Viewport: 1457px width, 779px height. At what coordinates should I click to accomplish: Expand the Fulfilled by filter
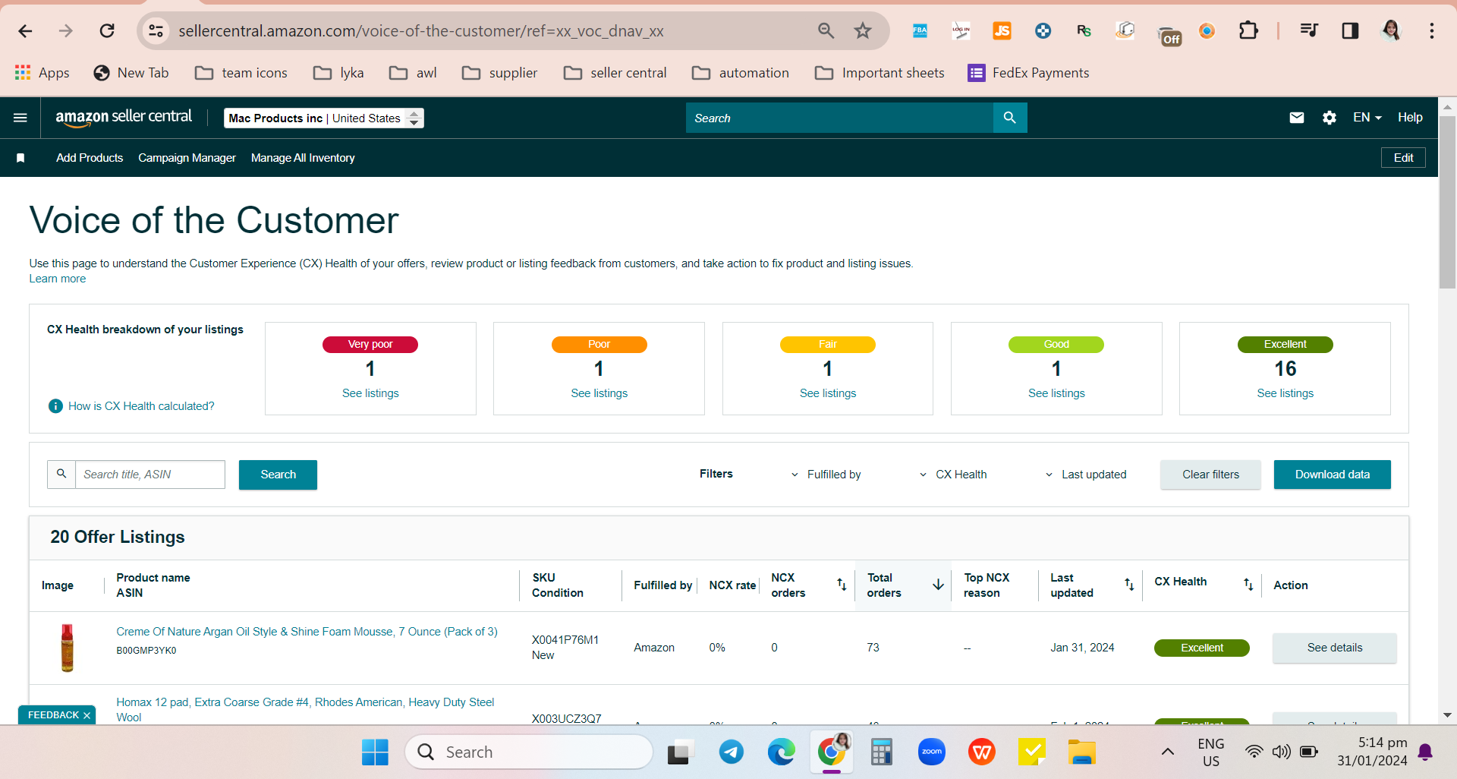tap(826, 475)
